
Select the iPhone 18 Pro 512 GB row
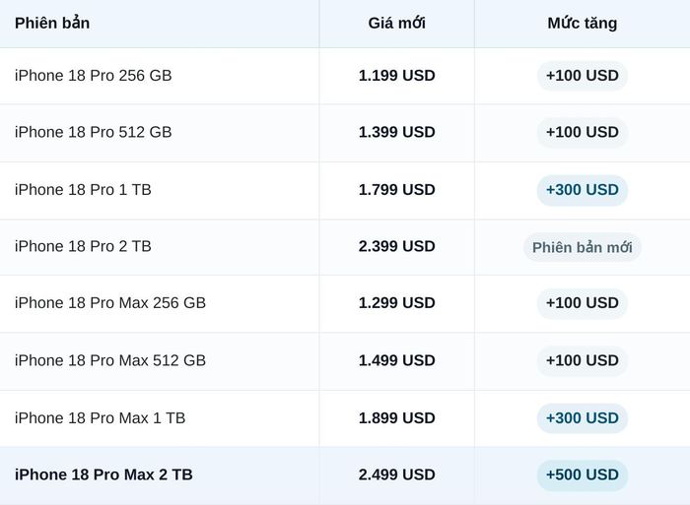pos(345,133)
